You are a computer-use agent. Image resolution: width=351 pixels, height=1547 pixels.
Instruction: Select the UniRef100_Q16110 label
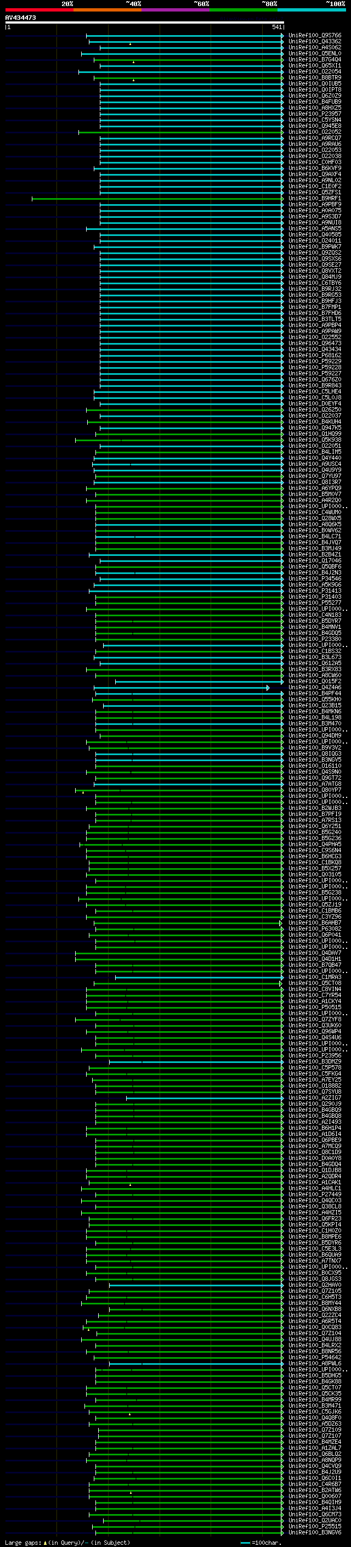(x=315, y=766)
